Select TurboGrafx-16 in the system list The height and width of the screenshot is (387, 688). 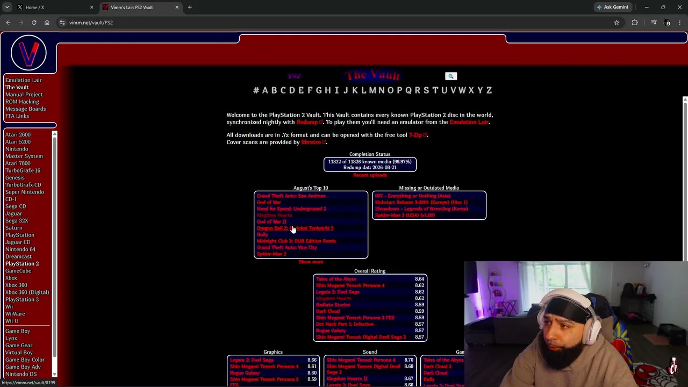(x=23, y=170)
